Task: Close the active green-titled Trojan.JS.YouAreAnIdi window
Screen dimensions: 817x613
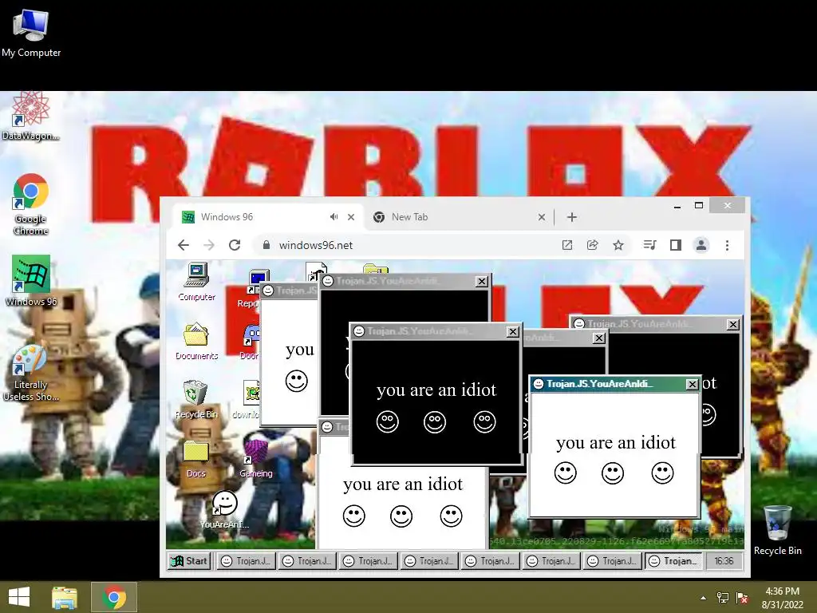Action: coord(692,384)
